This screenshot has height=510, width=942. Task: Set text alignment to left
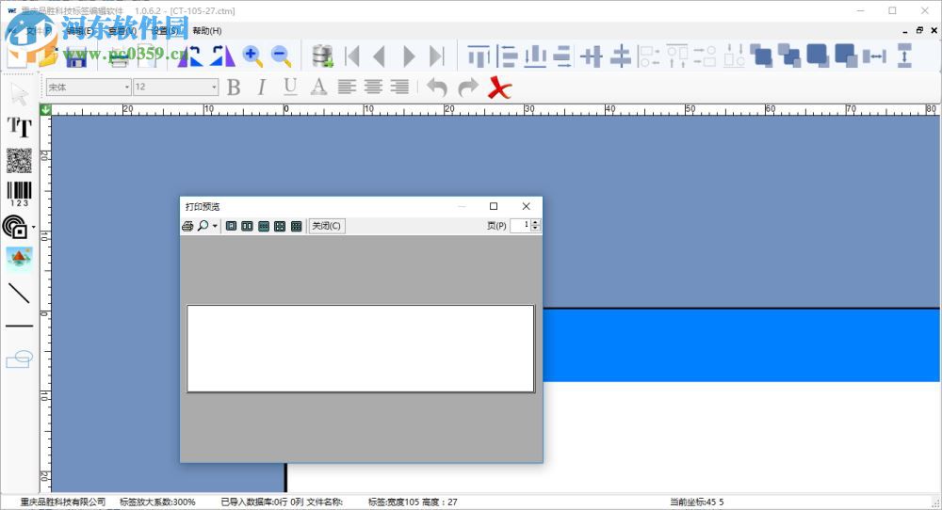coord(347,88)
